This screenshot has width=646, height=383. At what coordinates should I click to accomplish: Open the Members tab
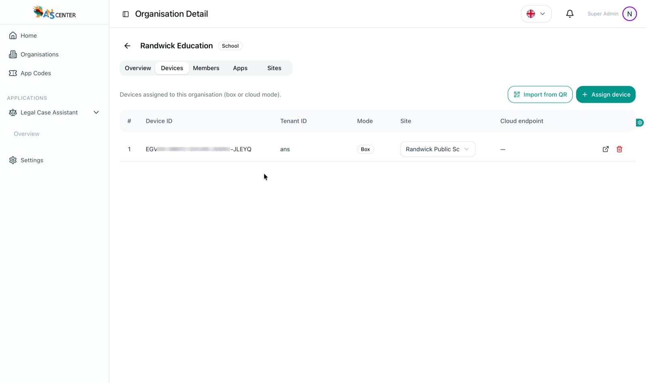[x=206, y=68]
